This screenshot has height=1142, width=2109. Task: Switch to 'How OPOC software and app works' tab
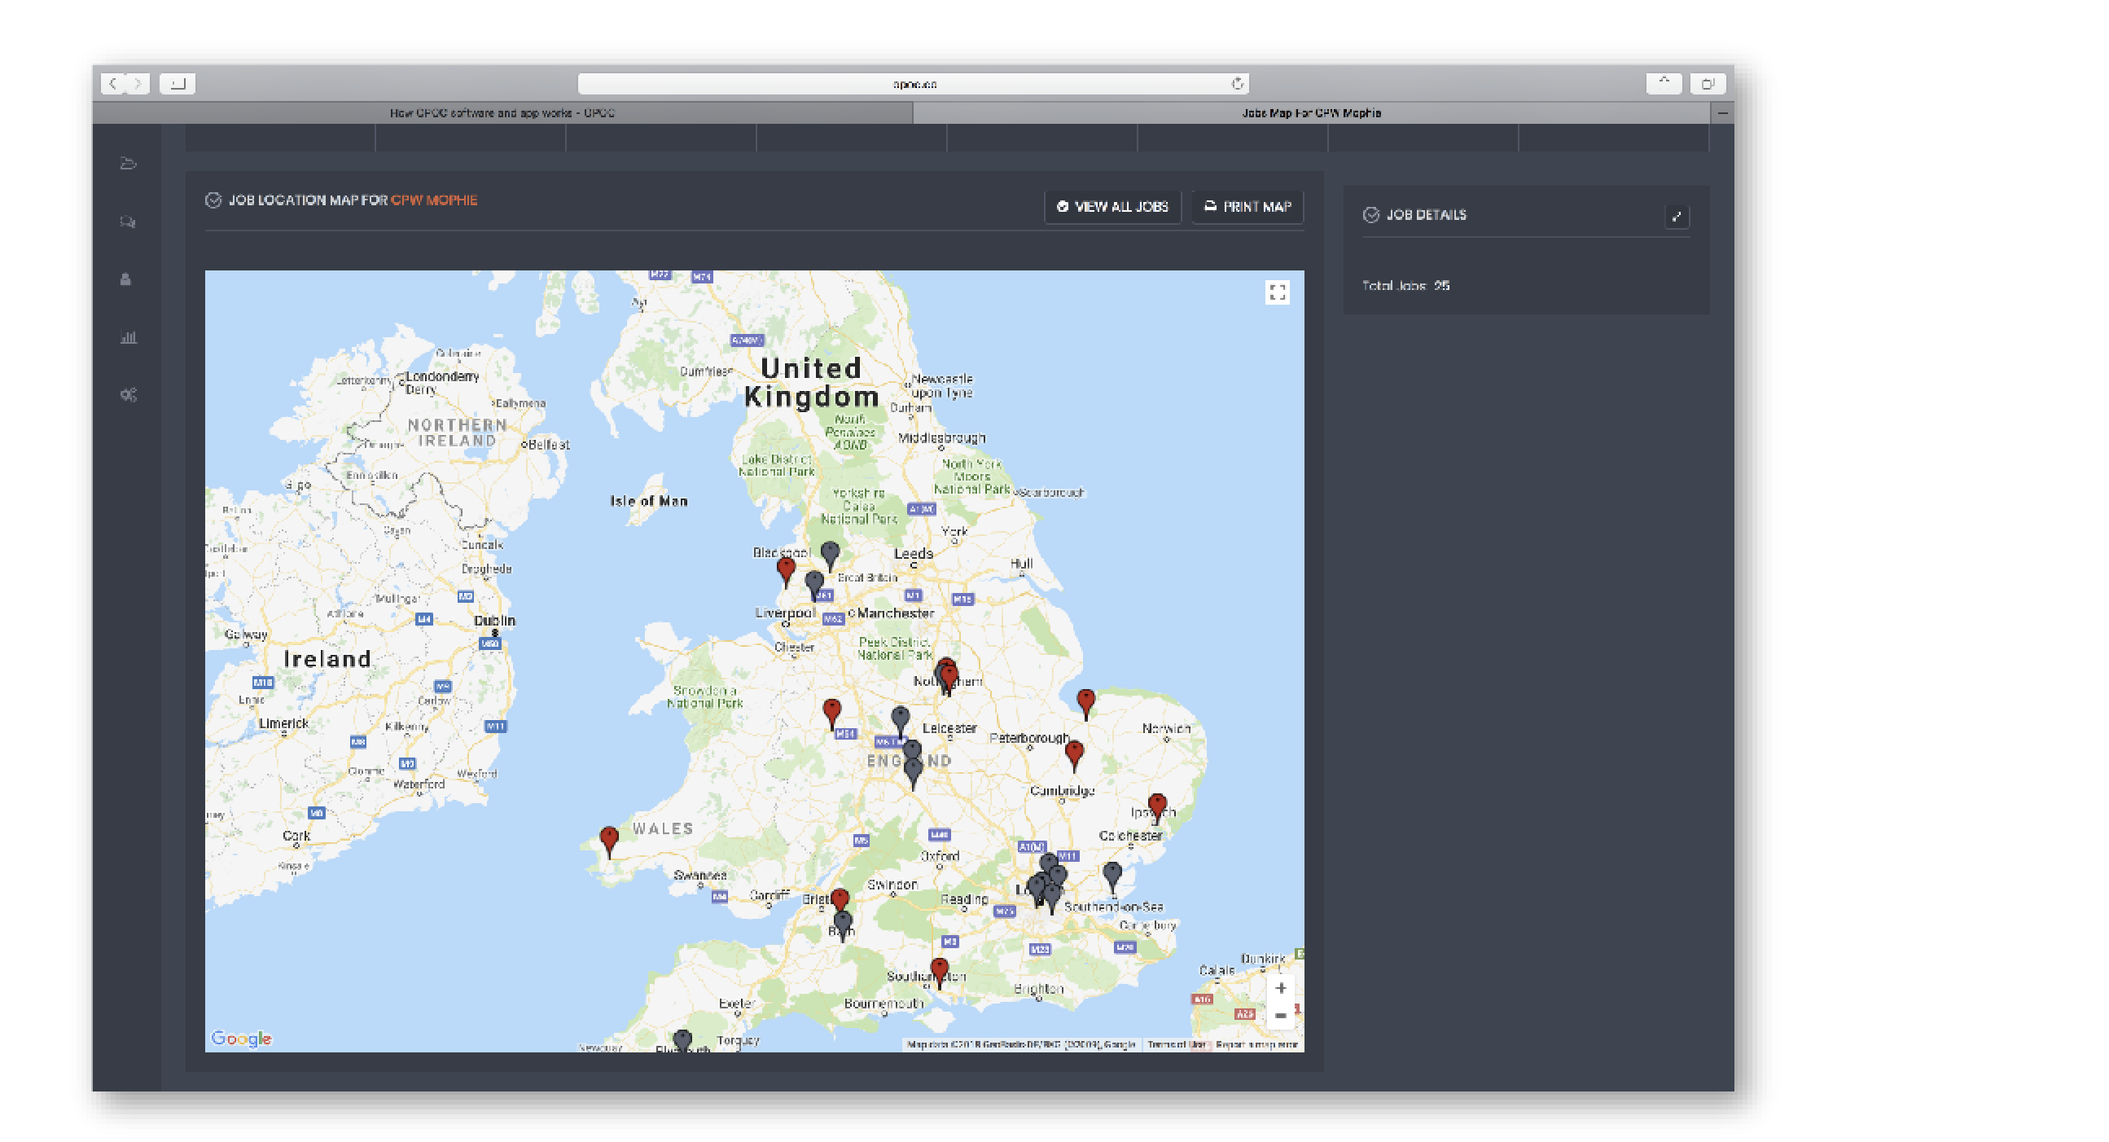tap(502, 113)
